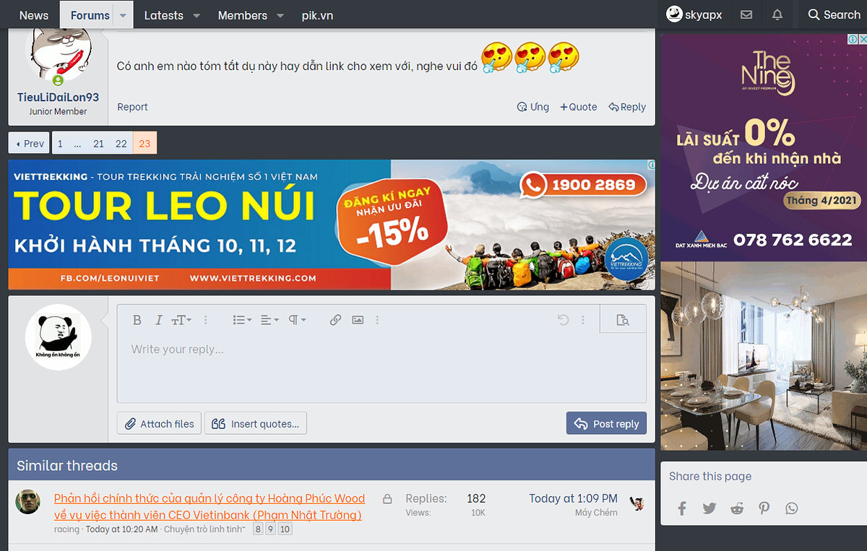
Task: Expand the hidden page range ellipsis
Action: [x=78, y=144]
